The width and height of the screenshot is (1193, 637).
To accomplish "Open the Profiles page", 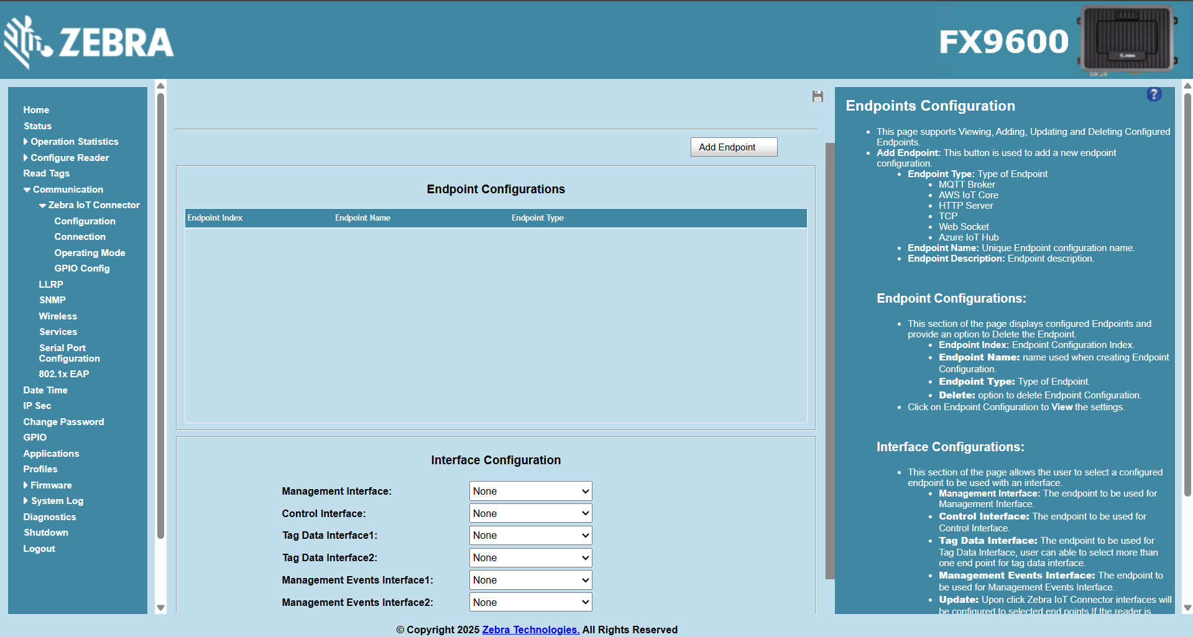I will tap(40, 469).
